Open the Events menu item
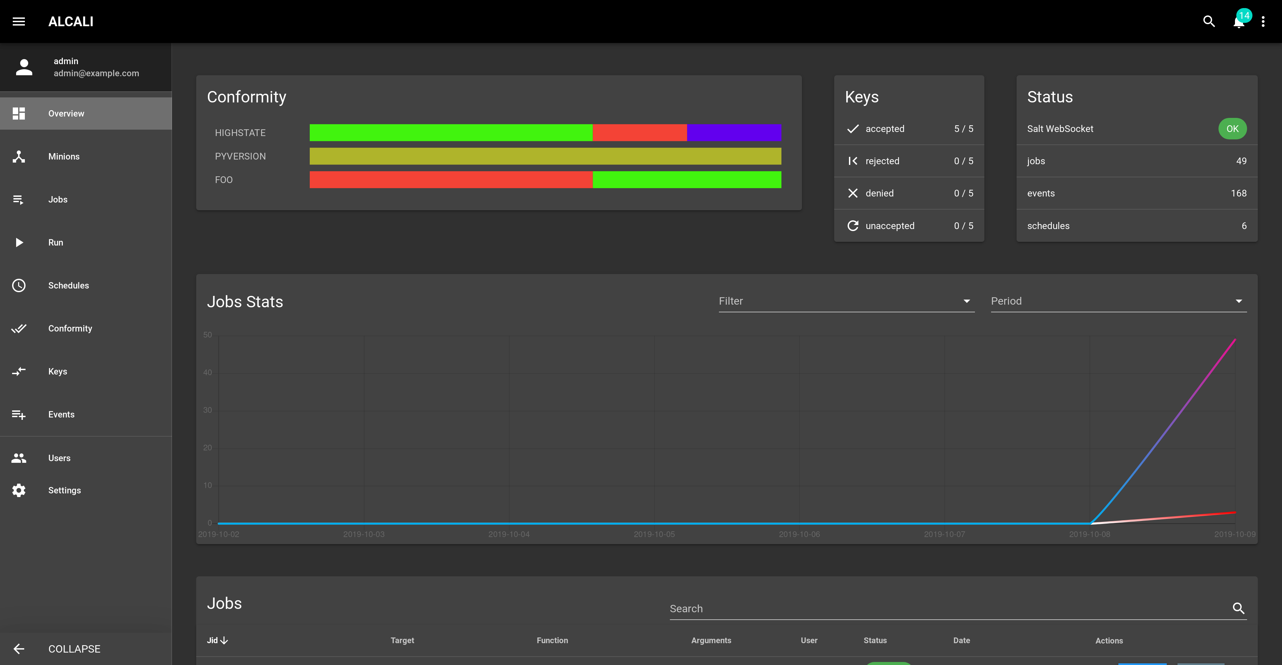Screen dimensions: 1282x665 coord(61,415)
